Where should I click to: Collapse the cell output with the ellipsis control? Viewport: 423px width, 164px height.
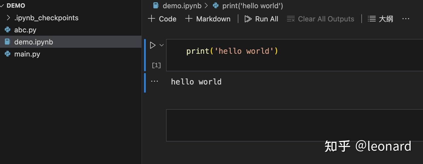(x=155, y=81)
